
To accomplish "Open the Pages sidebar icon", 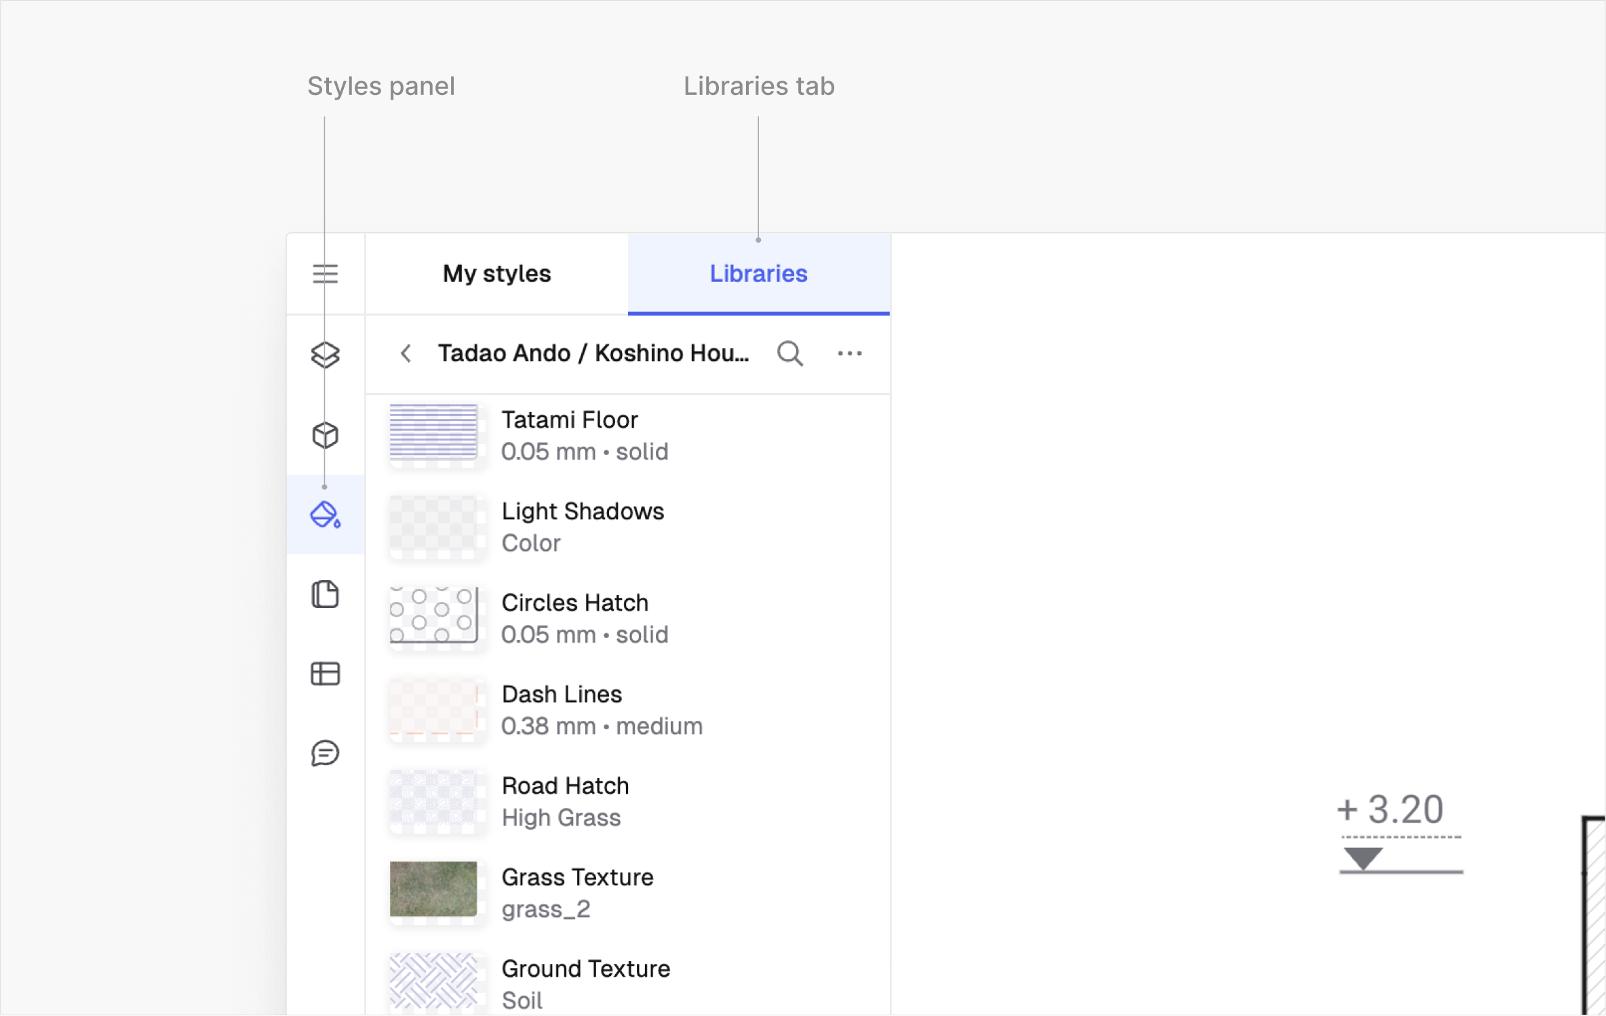I will (x=325, y=594).
